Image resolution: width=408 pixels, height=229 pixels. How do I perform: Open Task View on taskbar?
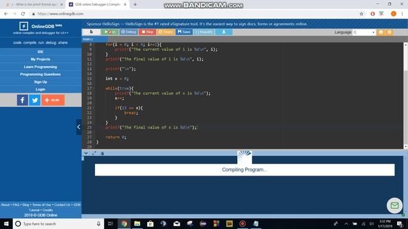[110, 223]
